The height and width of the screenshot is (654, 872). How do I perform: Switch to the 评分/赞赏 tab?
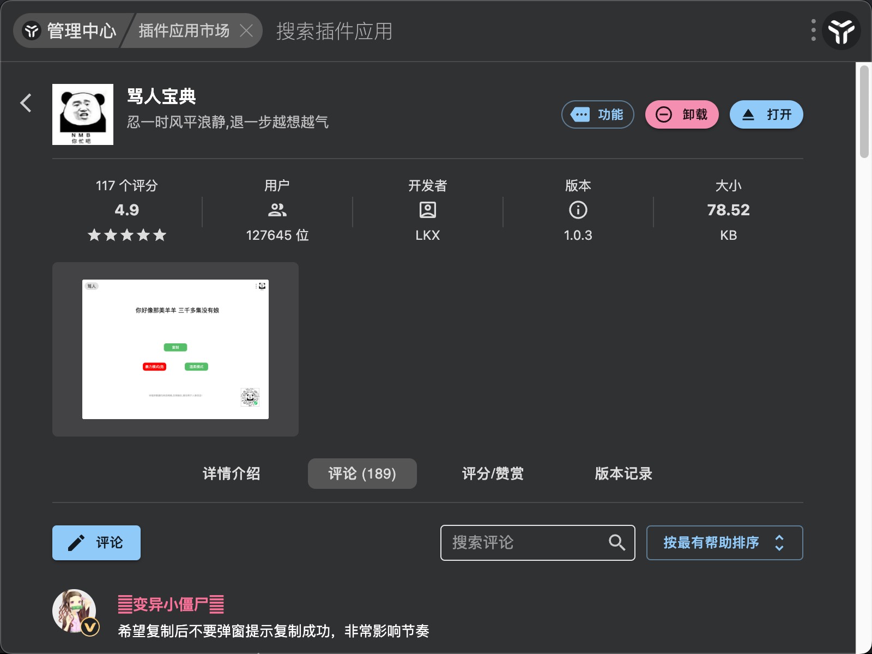pyautogui.click(x=493, y=474)
